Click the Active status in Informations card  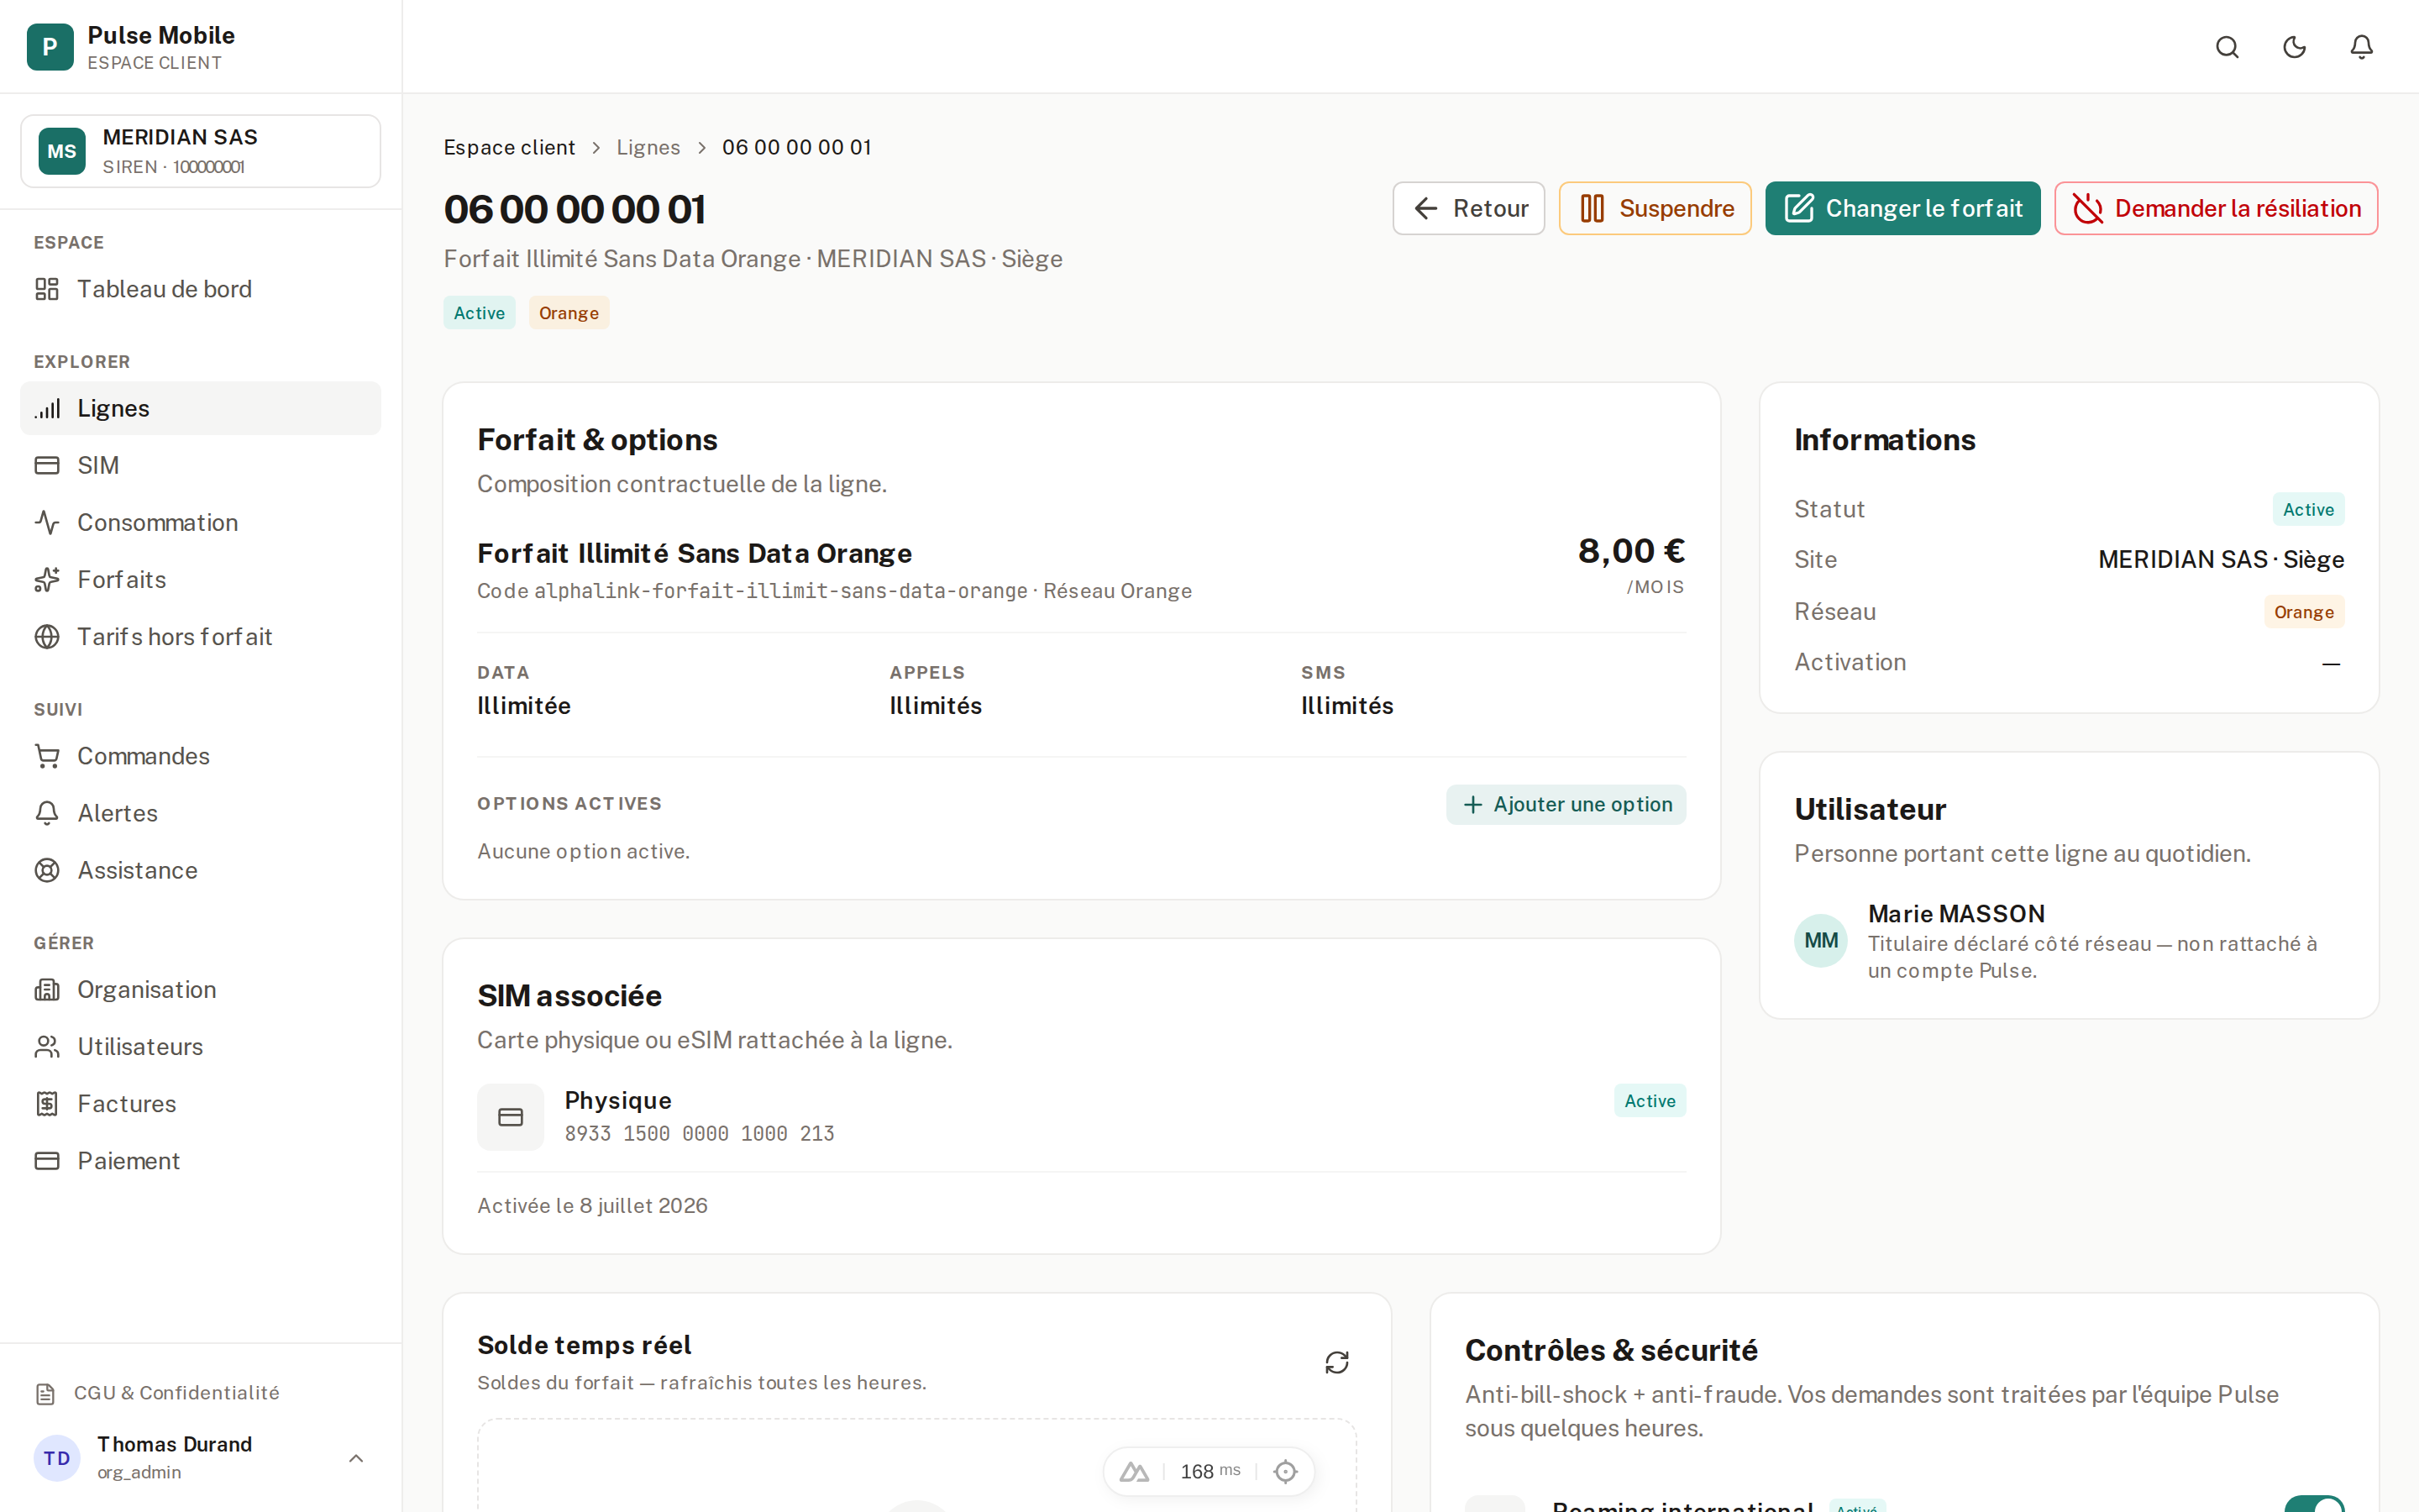coord(2308,509)
